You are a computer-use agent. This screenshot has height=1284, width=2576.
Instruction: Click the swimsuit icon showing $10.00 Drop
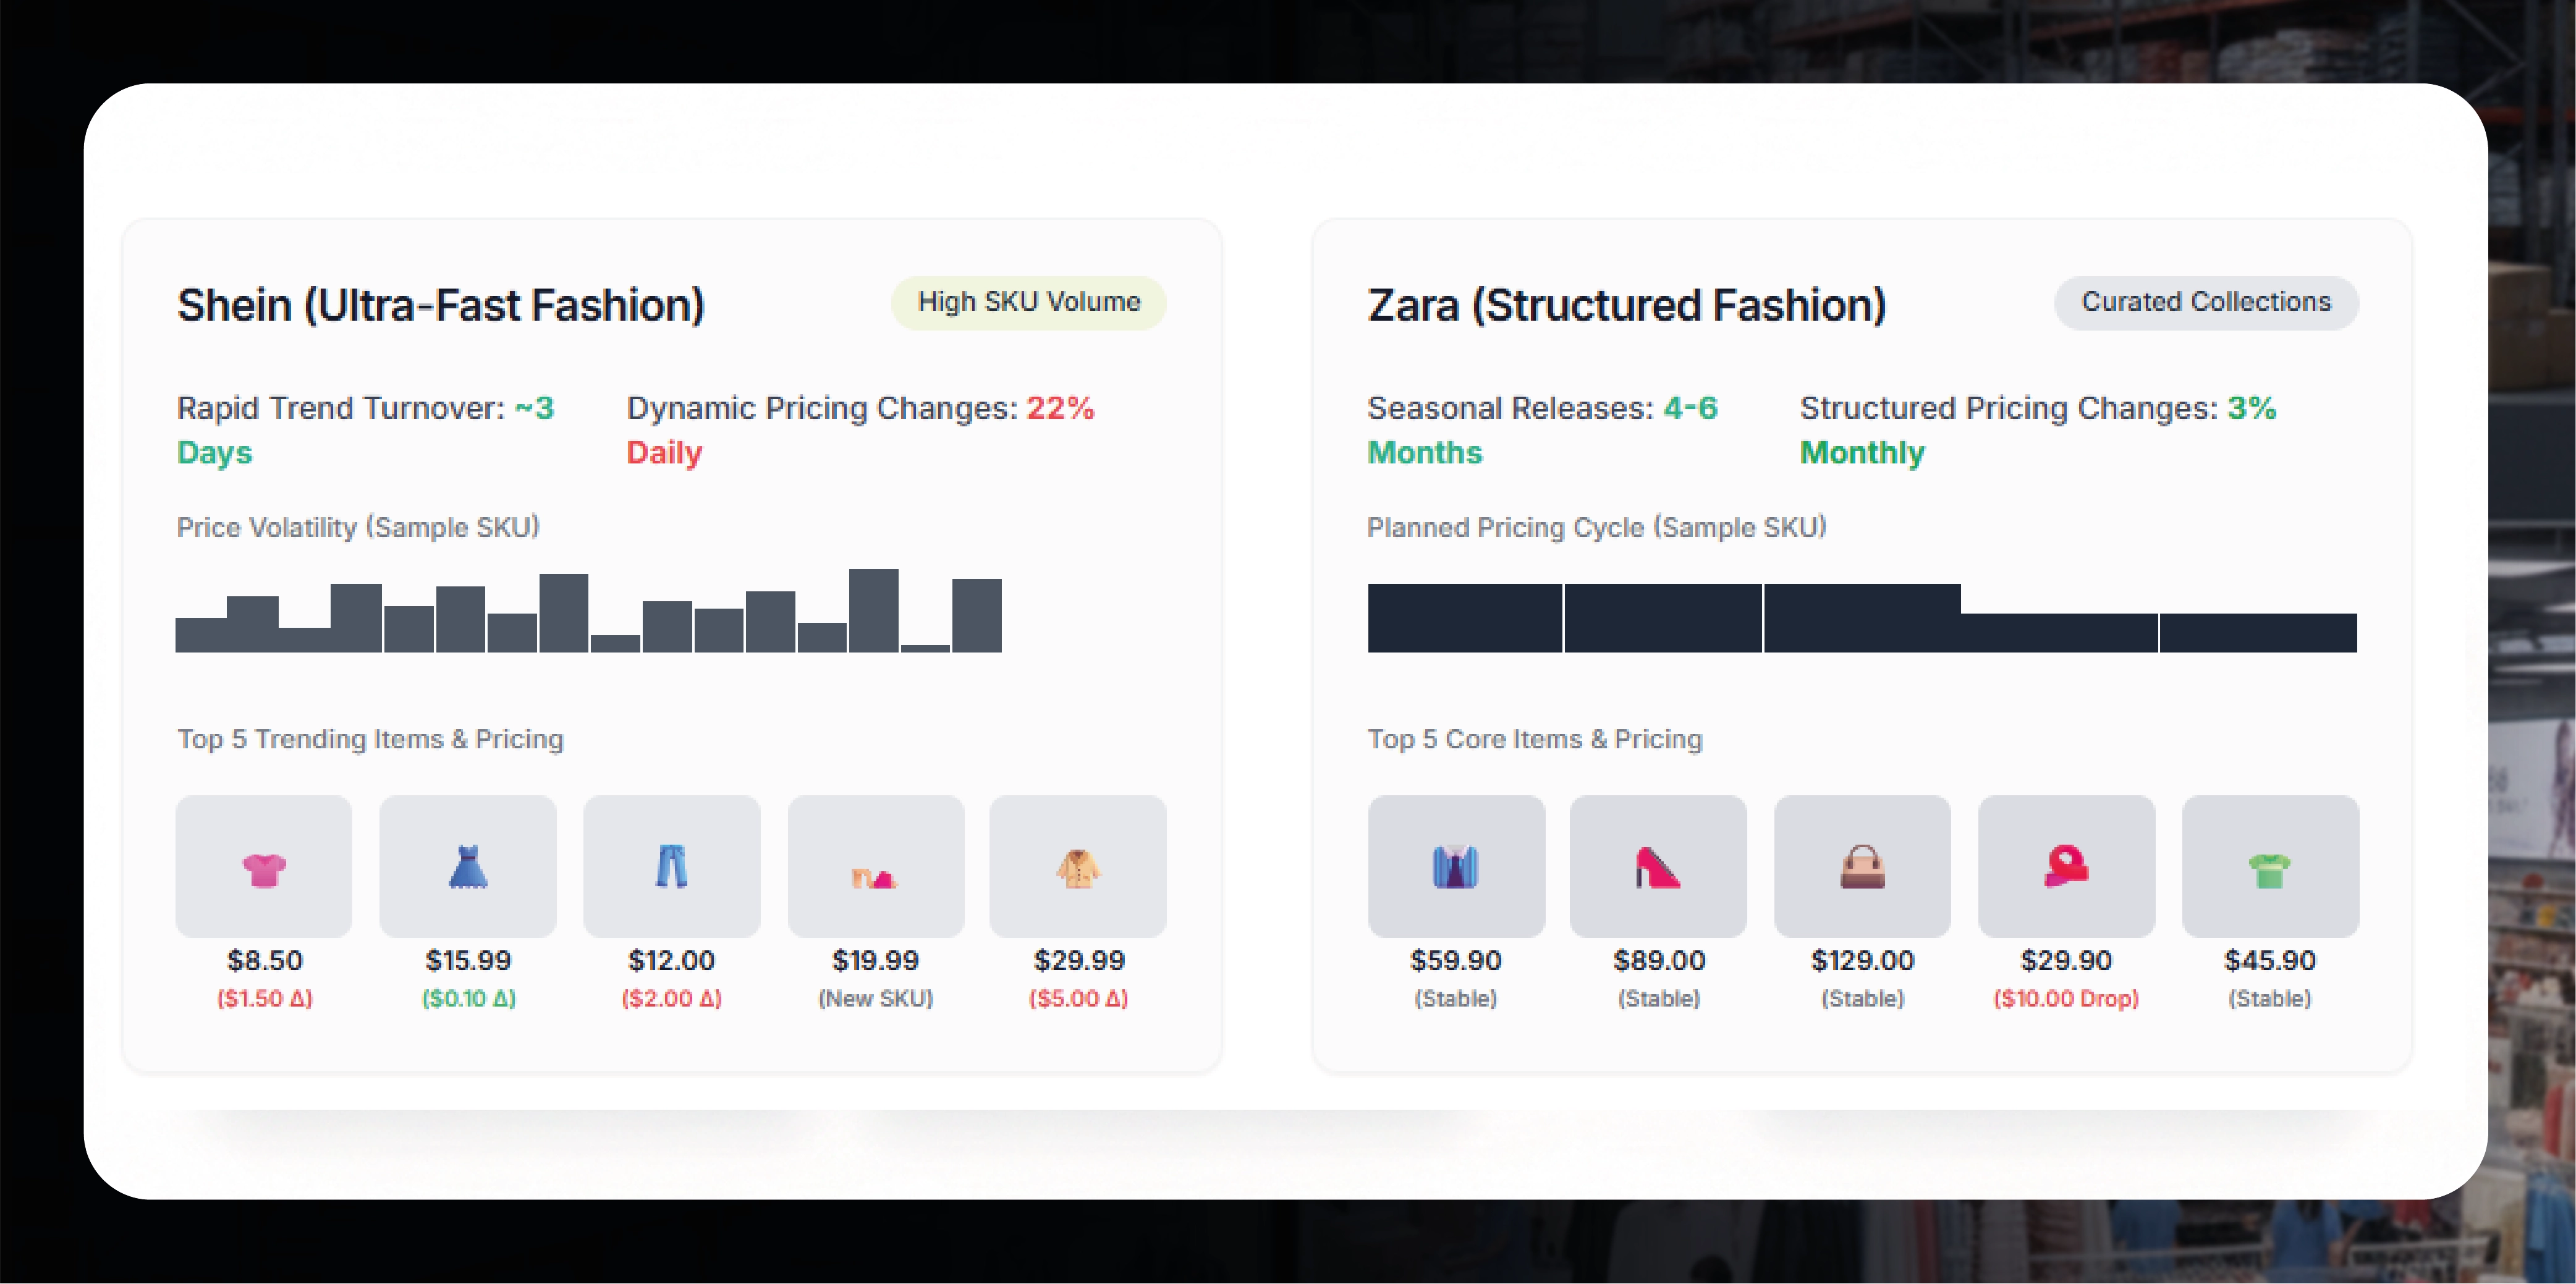pyautogui.click(x=2066, y=866)
